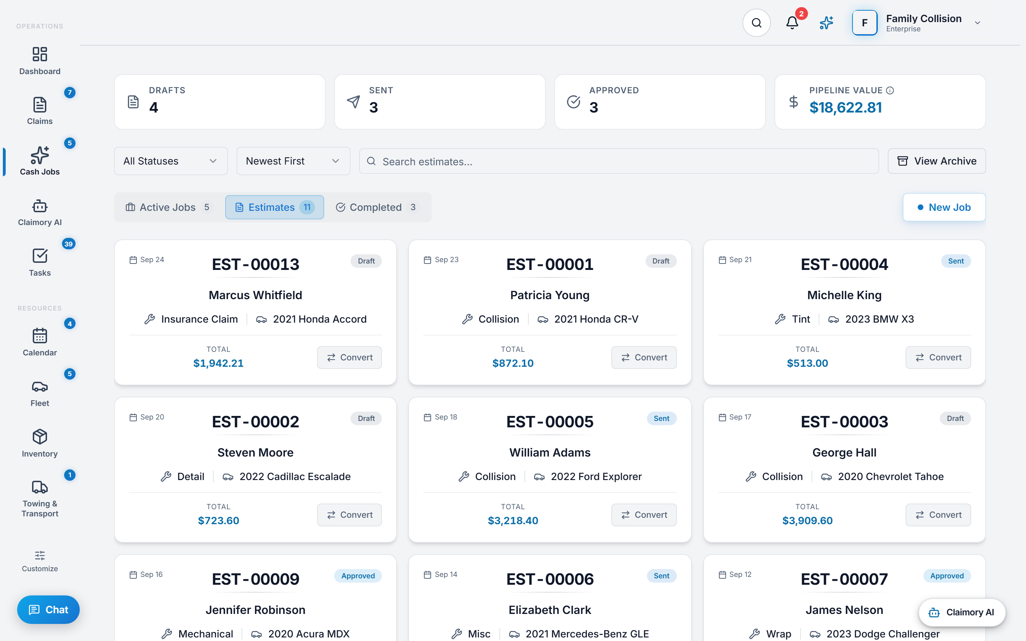Image resolution: width=1026 pixels, height=641 pixels.
Task: Open the Claims sidebar icon
Action: [40, 105]
